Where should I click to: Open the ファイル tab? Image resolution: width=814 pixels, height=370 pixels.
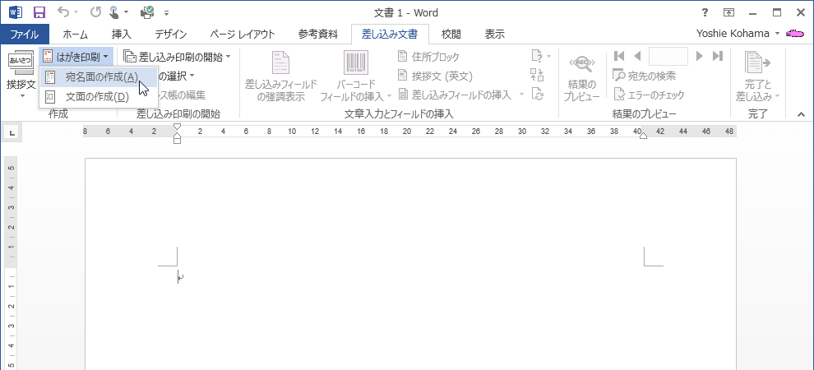pyautogui.click(x=25, y=35)
